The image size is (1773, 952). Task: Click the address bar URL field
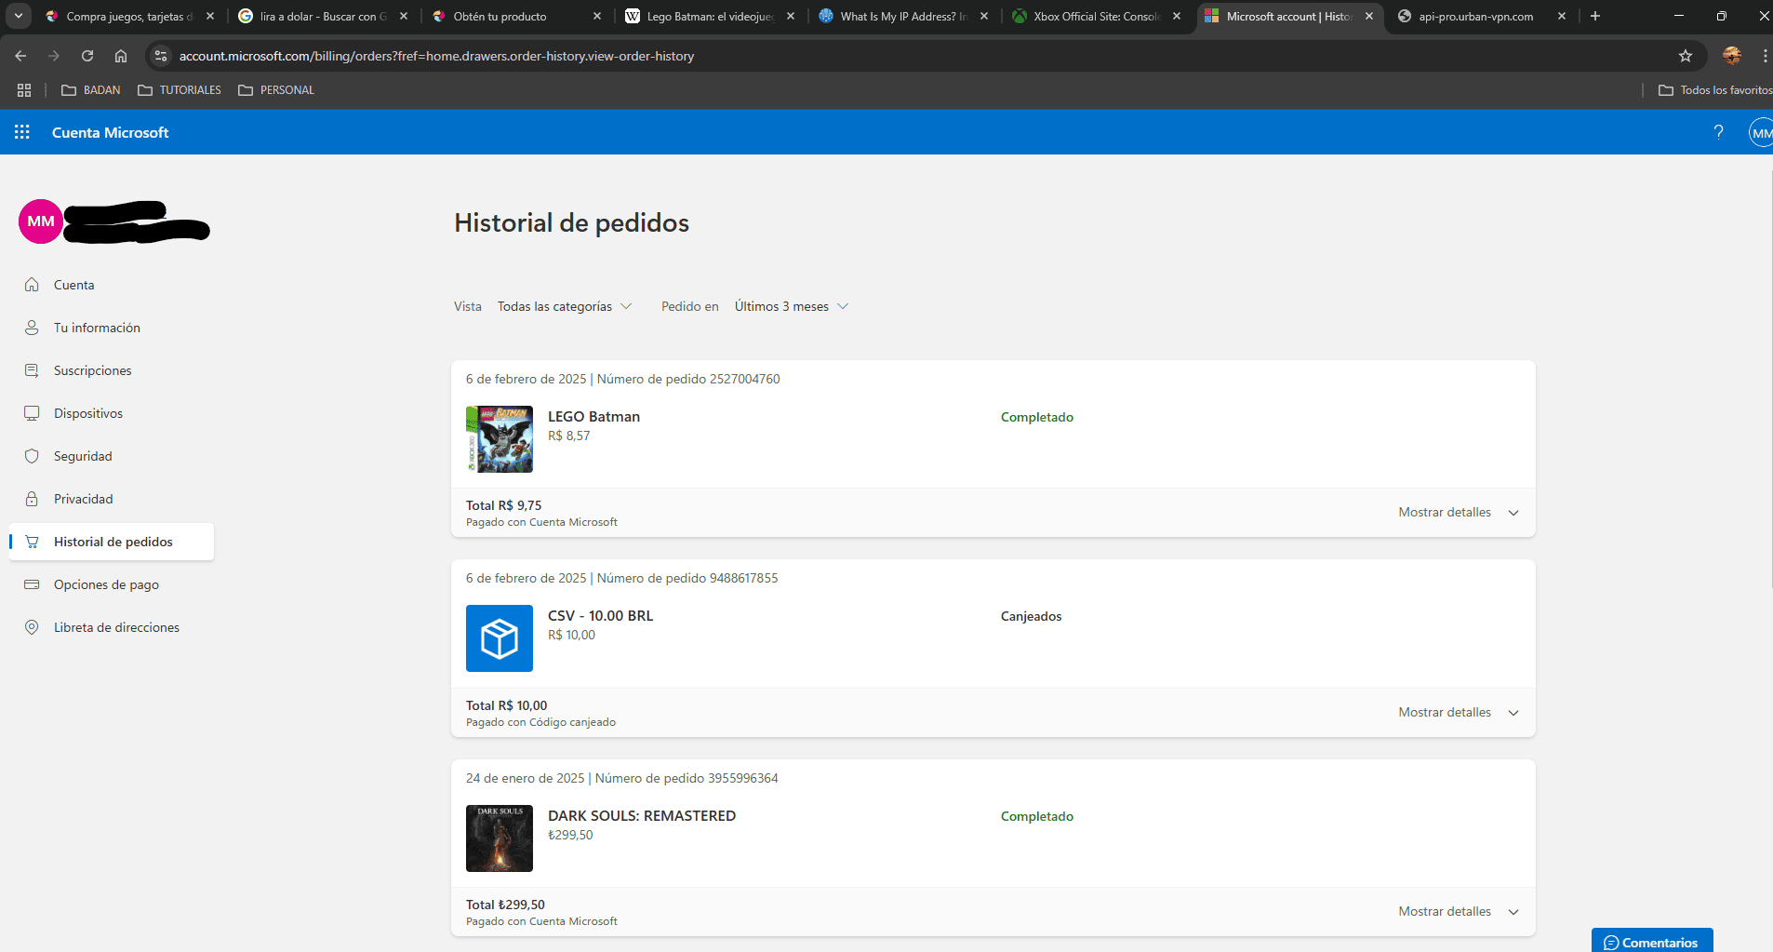(x=921, y=56)
